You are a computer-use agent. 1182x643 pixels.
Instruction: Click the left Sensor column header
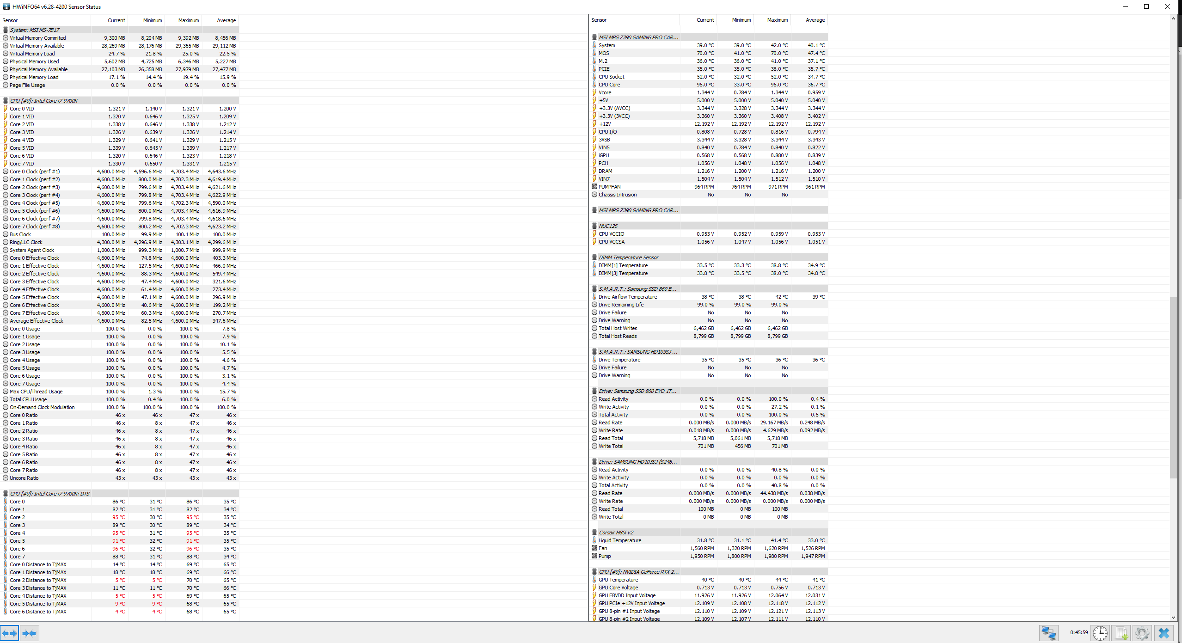pos(10,20)
